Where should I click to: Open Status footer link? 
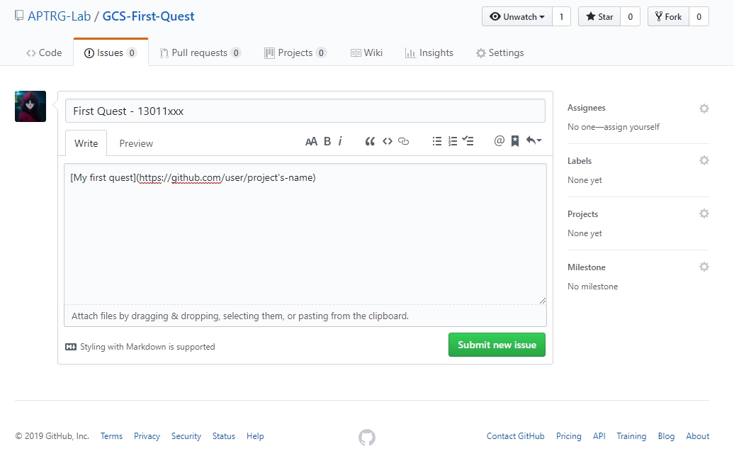coord(224,436)
